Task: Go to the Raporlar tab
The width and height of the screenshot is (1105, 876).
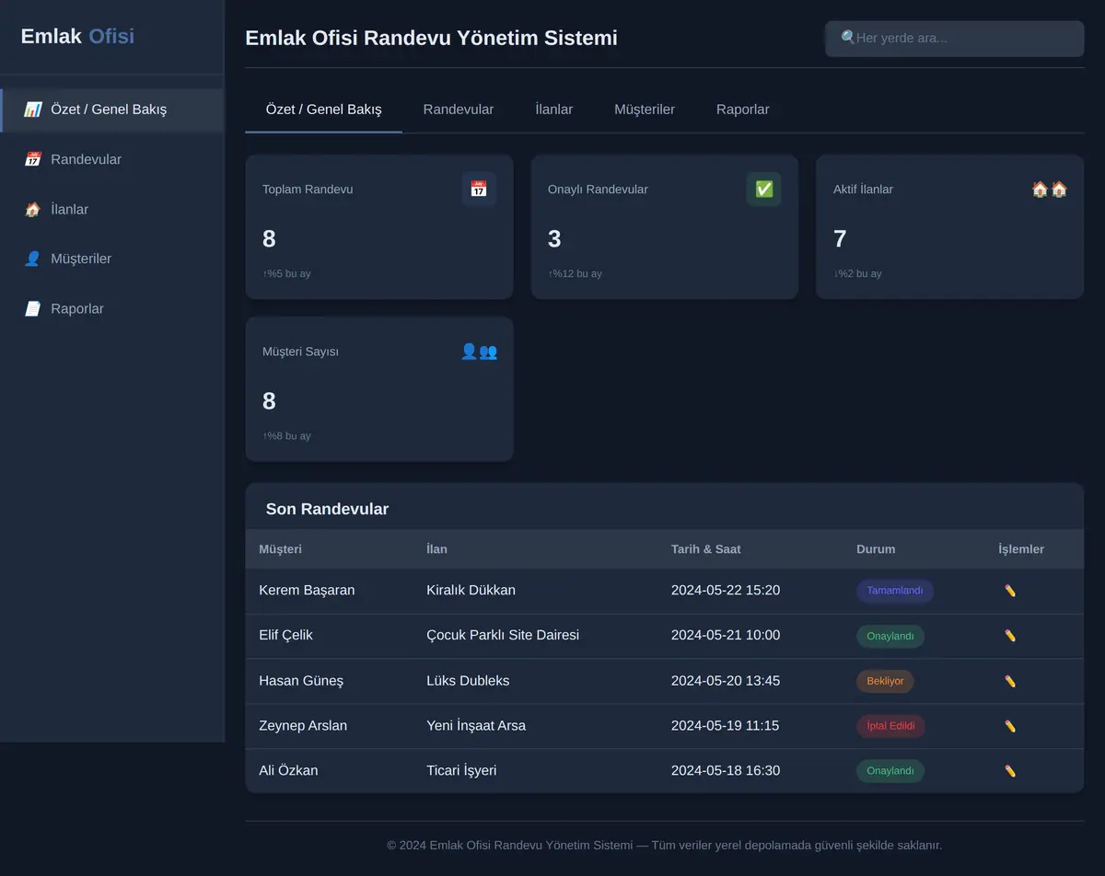Action: click(743, 109)
